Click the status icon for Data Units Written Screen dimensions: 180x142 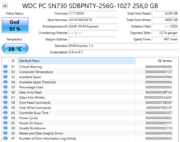[x=5, y=98]
